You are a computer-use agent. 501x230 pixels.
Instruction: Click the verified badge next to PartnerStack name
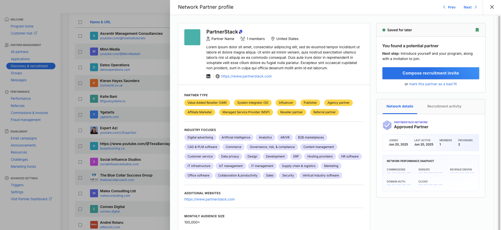(x=241, y=31)
